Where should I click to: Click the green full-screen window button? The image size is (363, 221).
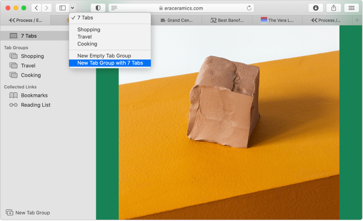click(24, 8)
